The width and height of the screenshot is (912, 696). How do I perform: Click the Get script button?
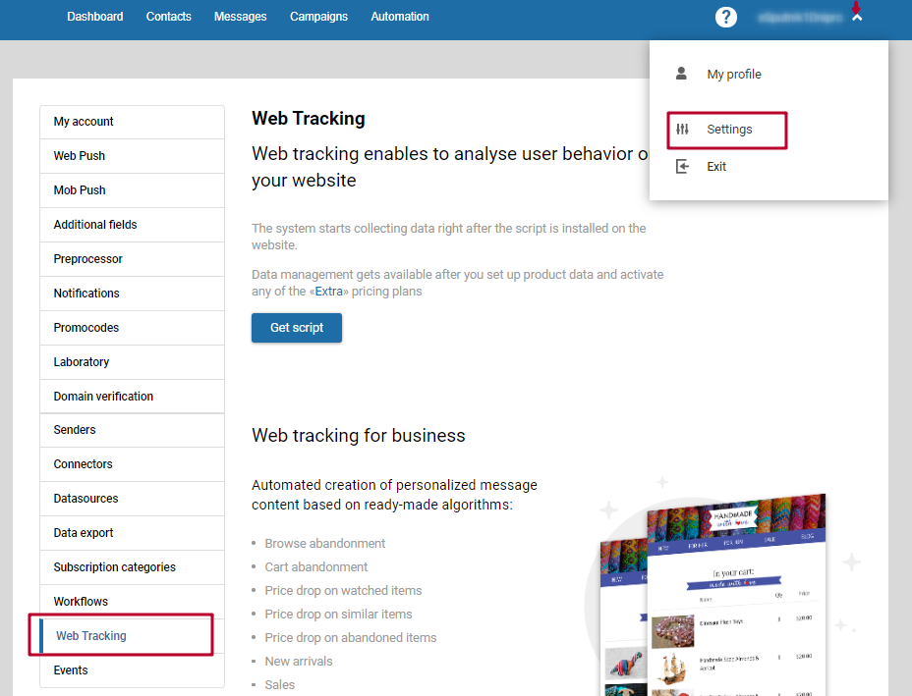(x=297, y=328)
